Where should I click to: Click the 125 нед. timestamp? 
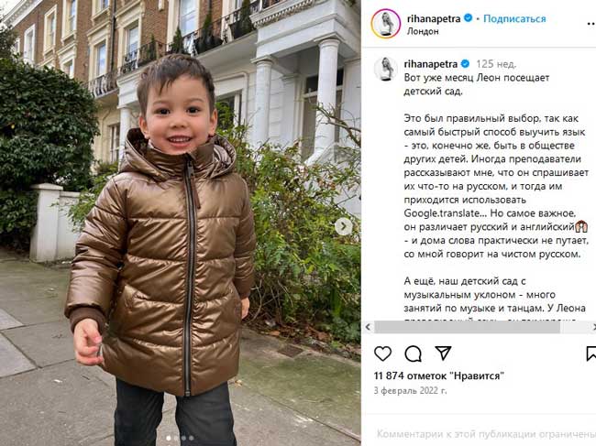496,64
